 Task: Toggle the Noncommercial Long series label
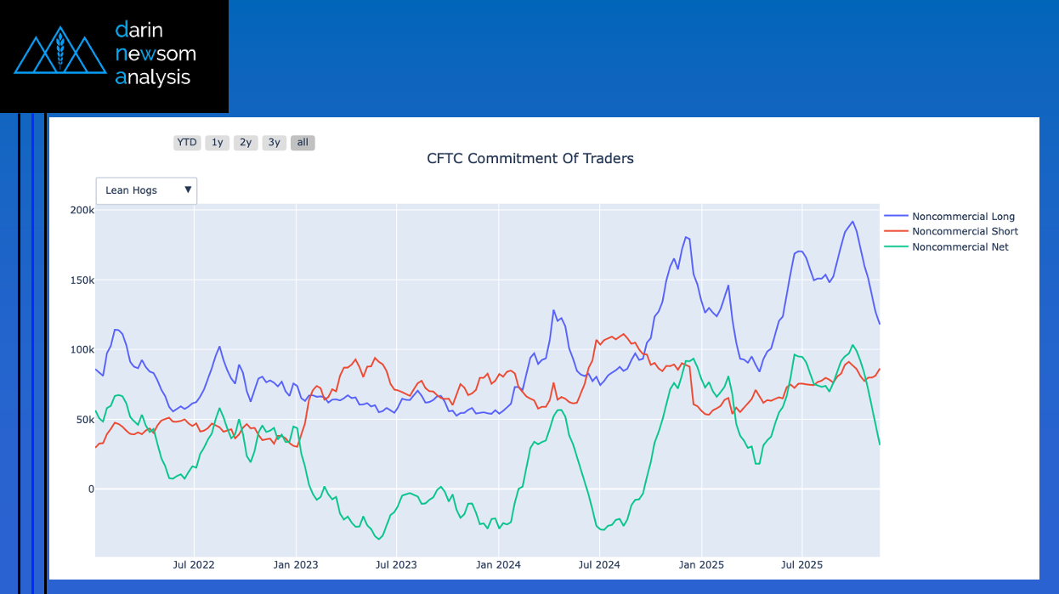[963, 217]
